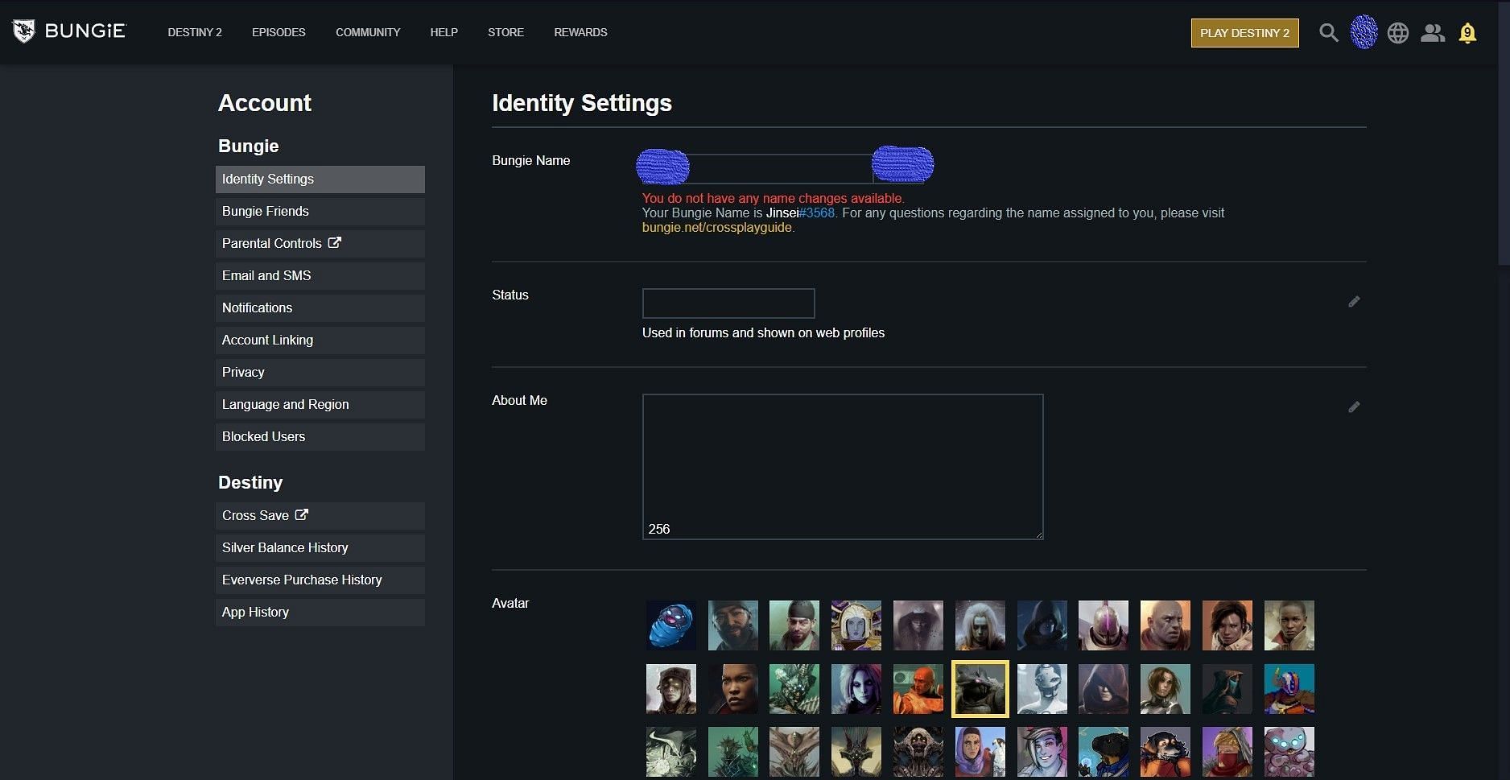The height and width of the screenshot is (780, 1510).
Task: Open the DESTINY 2 navigation menu
Action: 195,32
